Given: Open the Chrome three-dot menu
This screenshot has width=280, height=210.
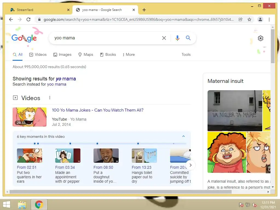Looking at the screenshot, I should point(269,19).
